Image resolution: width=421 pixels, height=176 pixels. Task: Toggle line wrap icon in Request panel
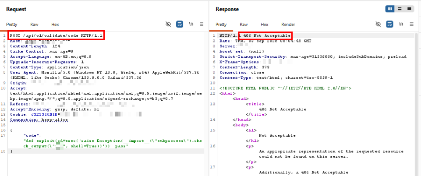pyautogui.click(x=180, y=24)
